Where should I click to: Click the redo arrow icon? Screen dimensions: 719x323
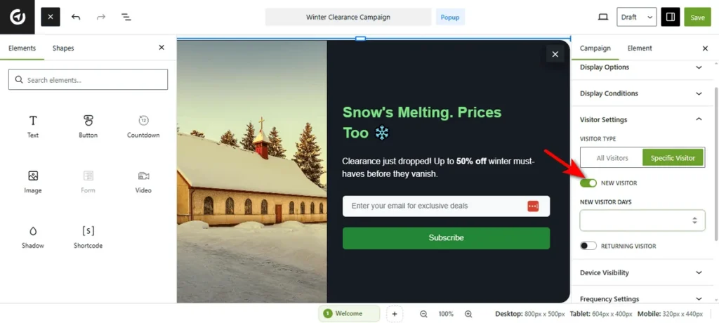tap(101, 17)
